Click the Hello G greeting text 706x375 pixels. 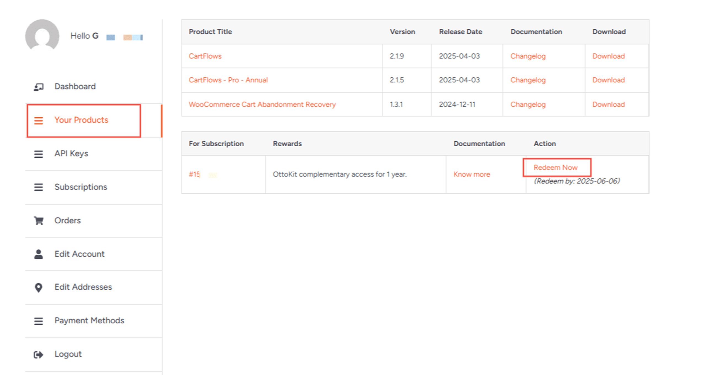point(84,36)
